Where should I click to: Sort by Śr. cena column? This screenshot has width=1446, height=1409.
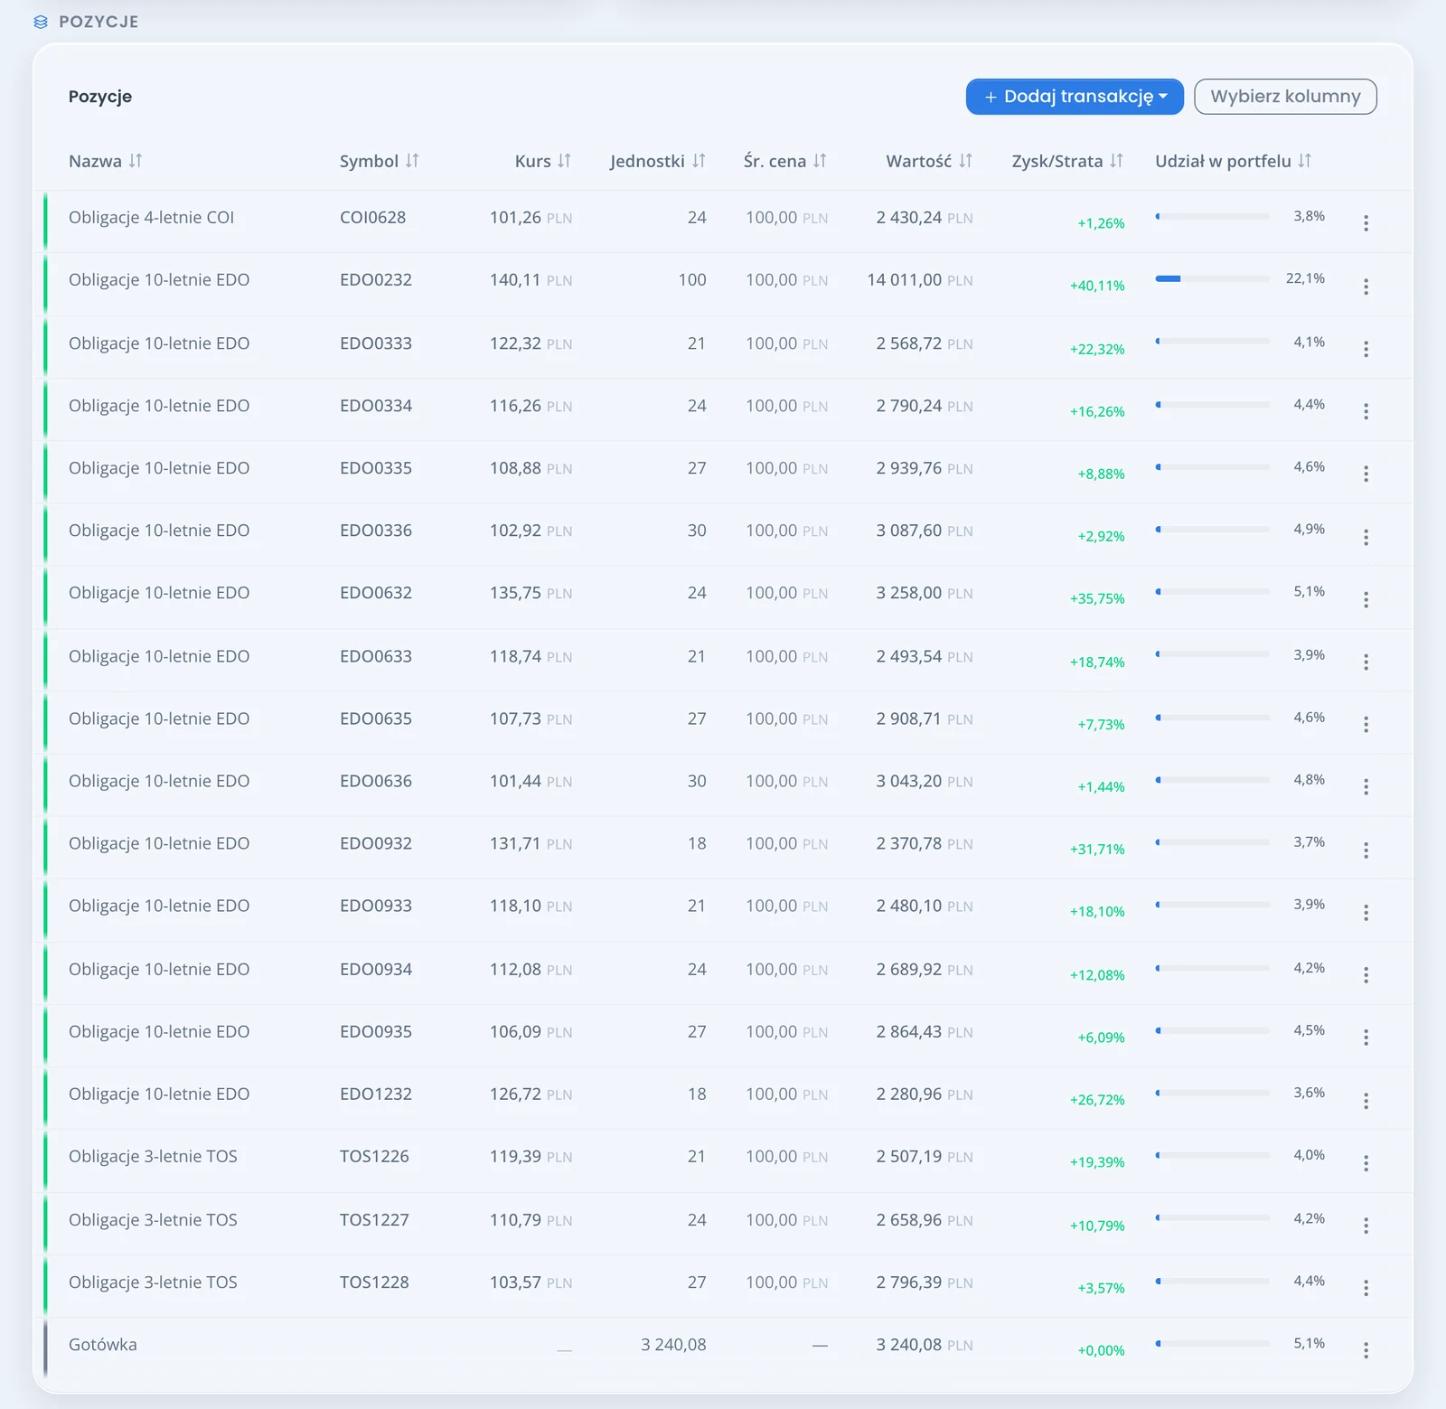coord(785,161)
